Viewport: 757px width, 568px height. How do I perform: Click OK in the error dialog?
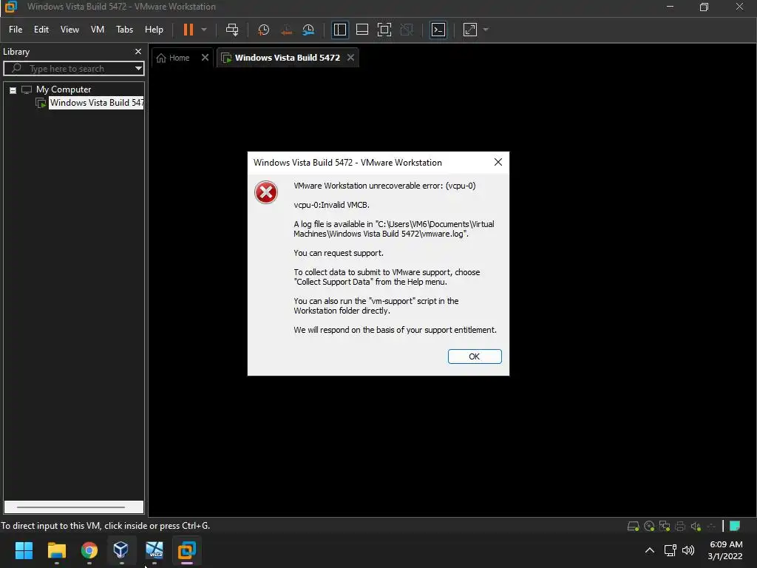click(475, 356)
